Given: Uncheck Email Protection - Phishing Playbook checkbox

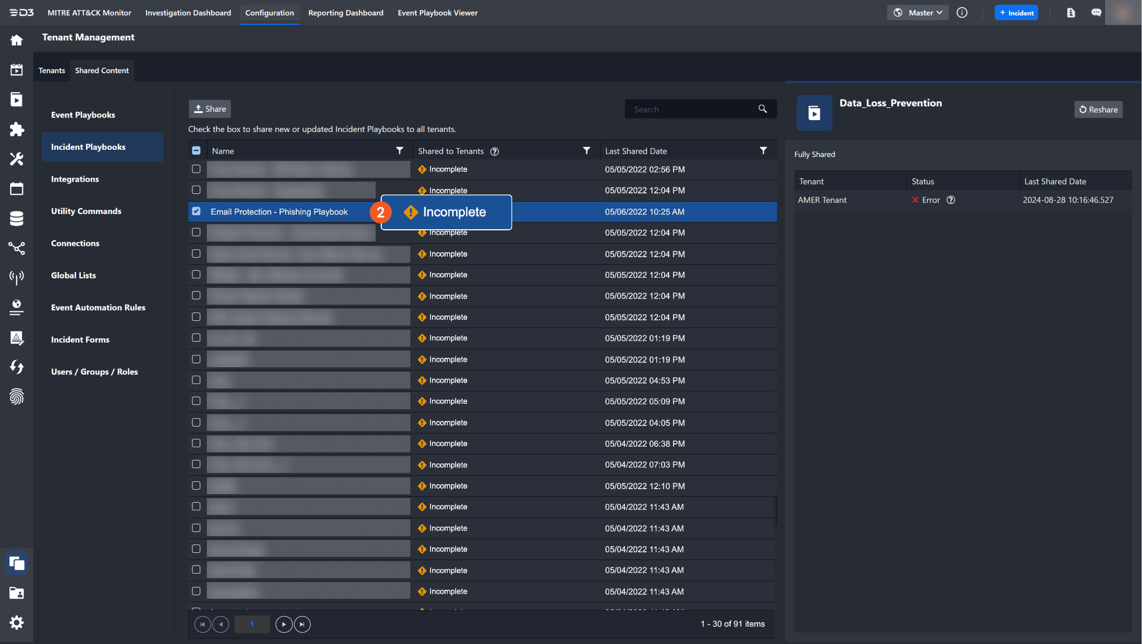Looking at the screenshot, I should coord(196,211).
